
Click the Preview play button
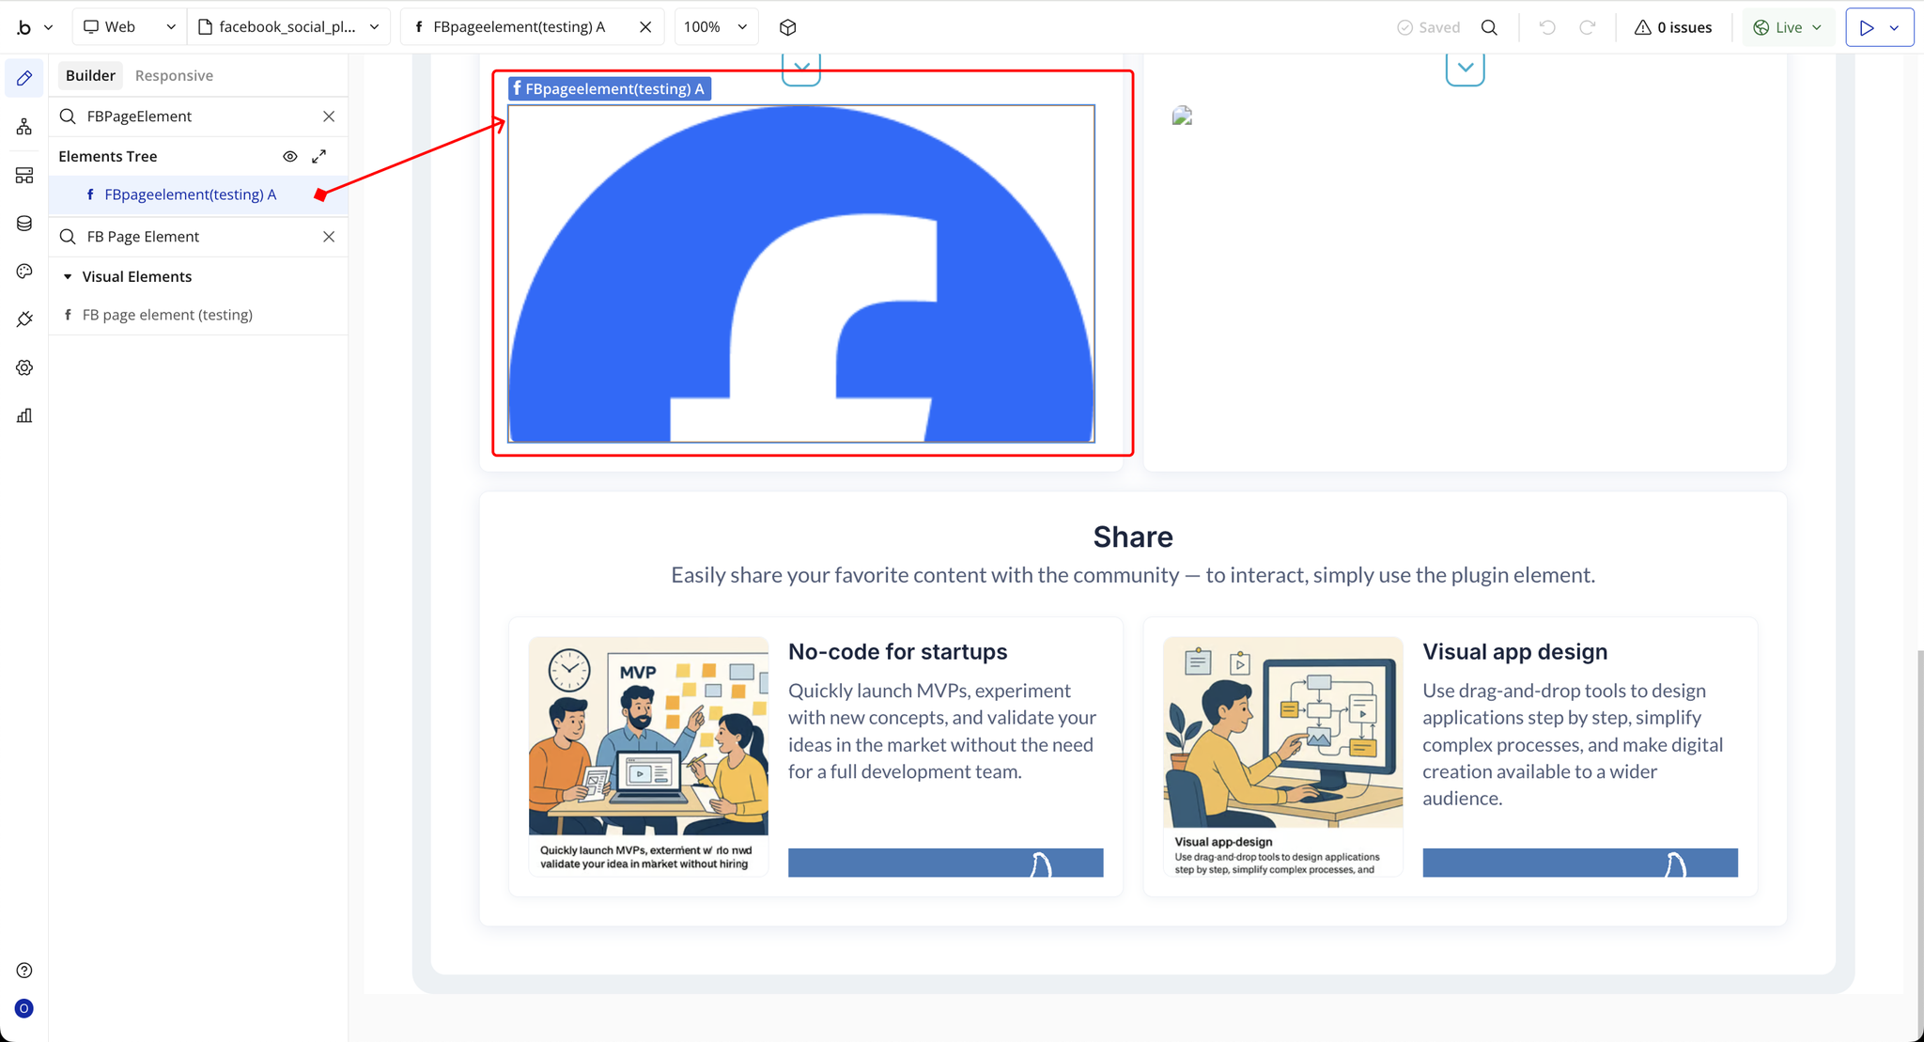point(1867,27)
